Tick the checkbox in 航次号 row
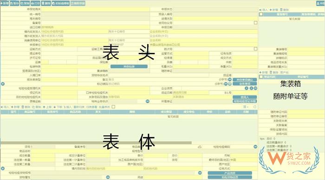The width and height of the screenshot is (325, 180). coord(255,49)
